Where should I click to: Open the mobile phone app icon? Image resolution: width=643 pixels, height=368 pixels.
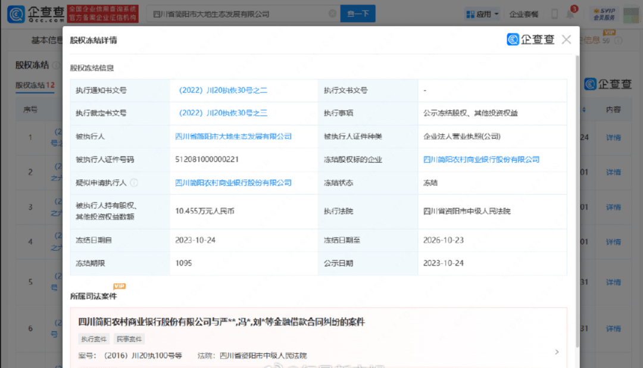(554, 14)
